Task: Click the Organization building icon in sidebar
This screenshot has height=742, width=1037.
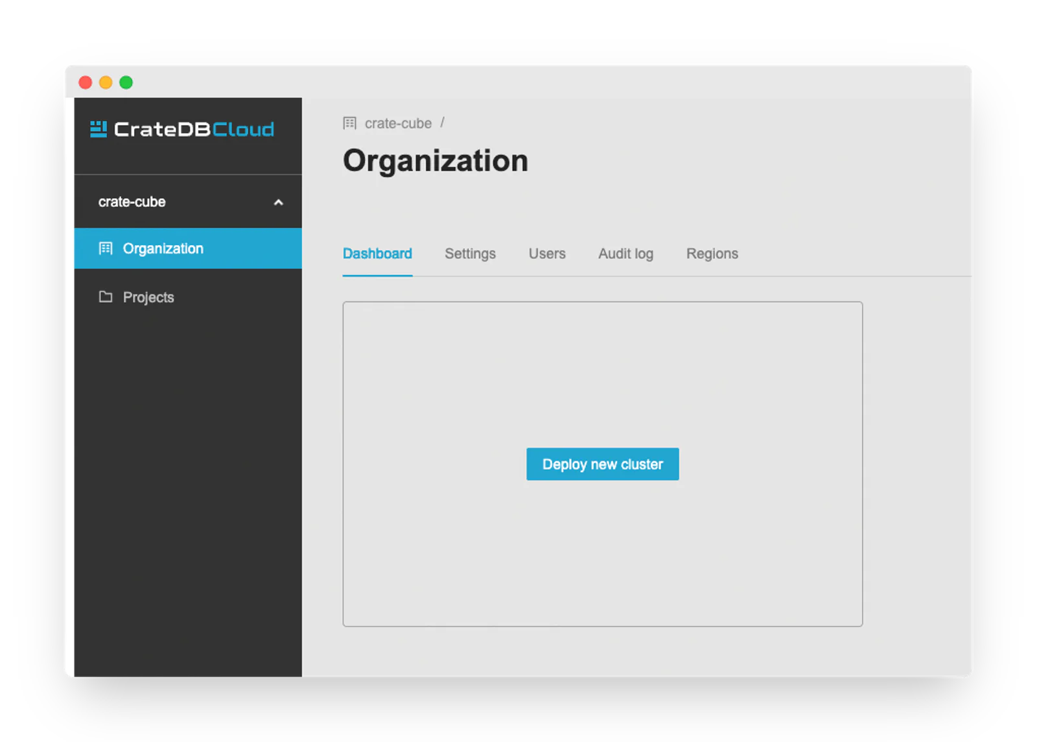Action: pyautogui.click(x=106, y=248)
